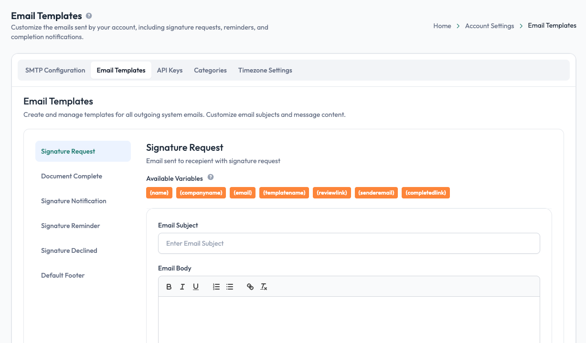Focus the Email Subject input field

pyautogui.click(x=349, y=243)
